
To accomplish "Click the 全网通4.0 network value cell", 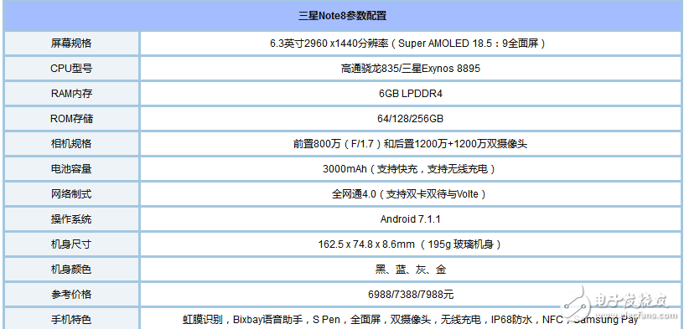I will coord(410,194).
